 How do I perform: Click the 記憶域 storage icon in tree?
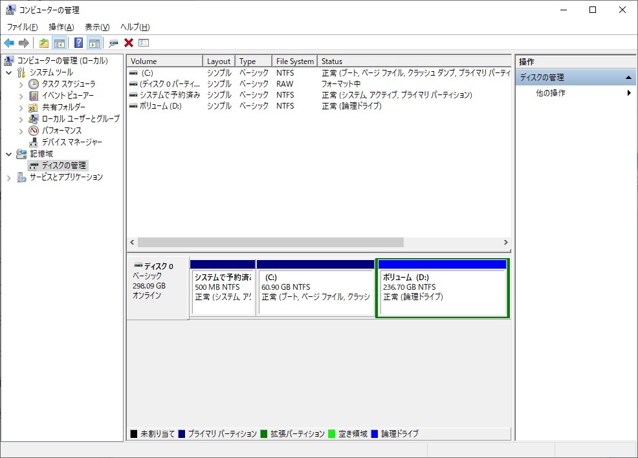point(21,154)
